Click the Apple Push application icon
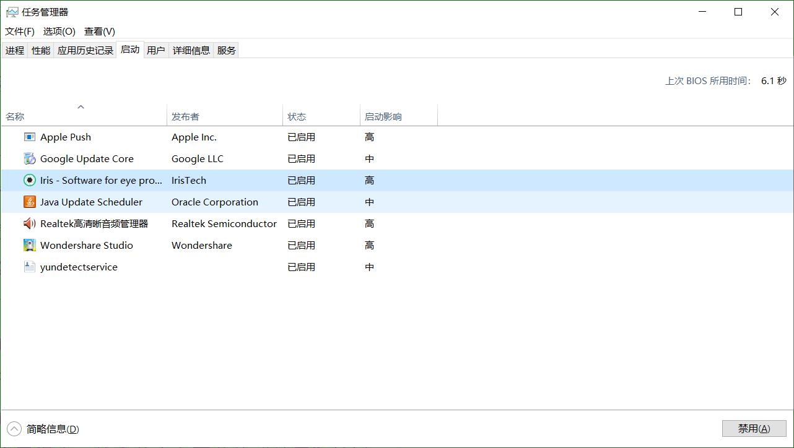The image size is (794, 448). pyautogui.click(x=30, y=137)
